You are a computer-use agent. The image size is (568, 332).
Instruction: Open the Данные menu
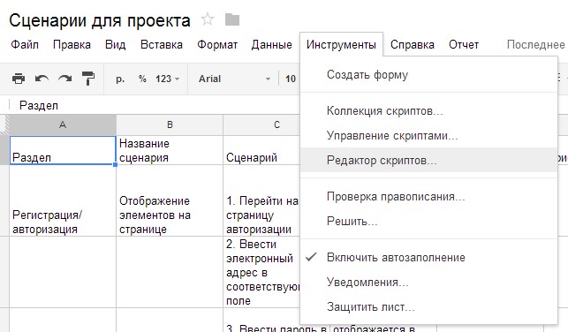coord(272,44)
